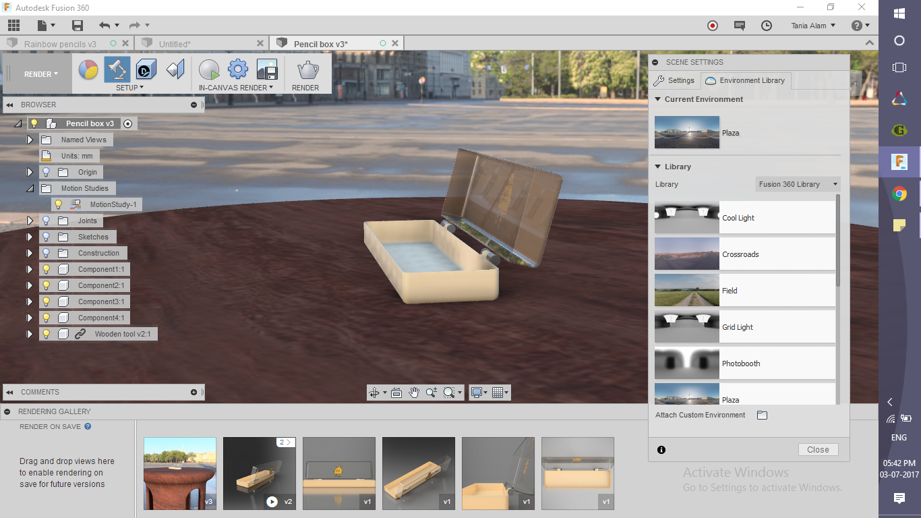Open the Tania Alam account menu

pyautogui.click(x=813, y=26)
